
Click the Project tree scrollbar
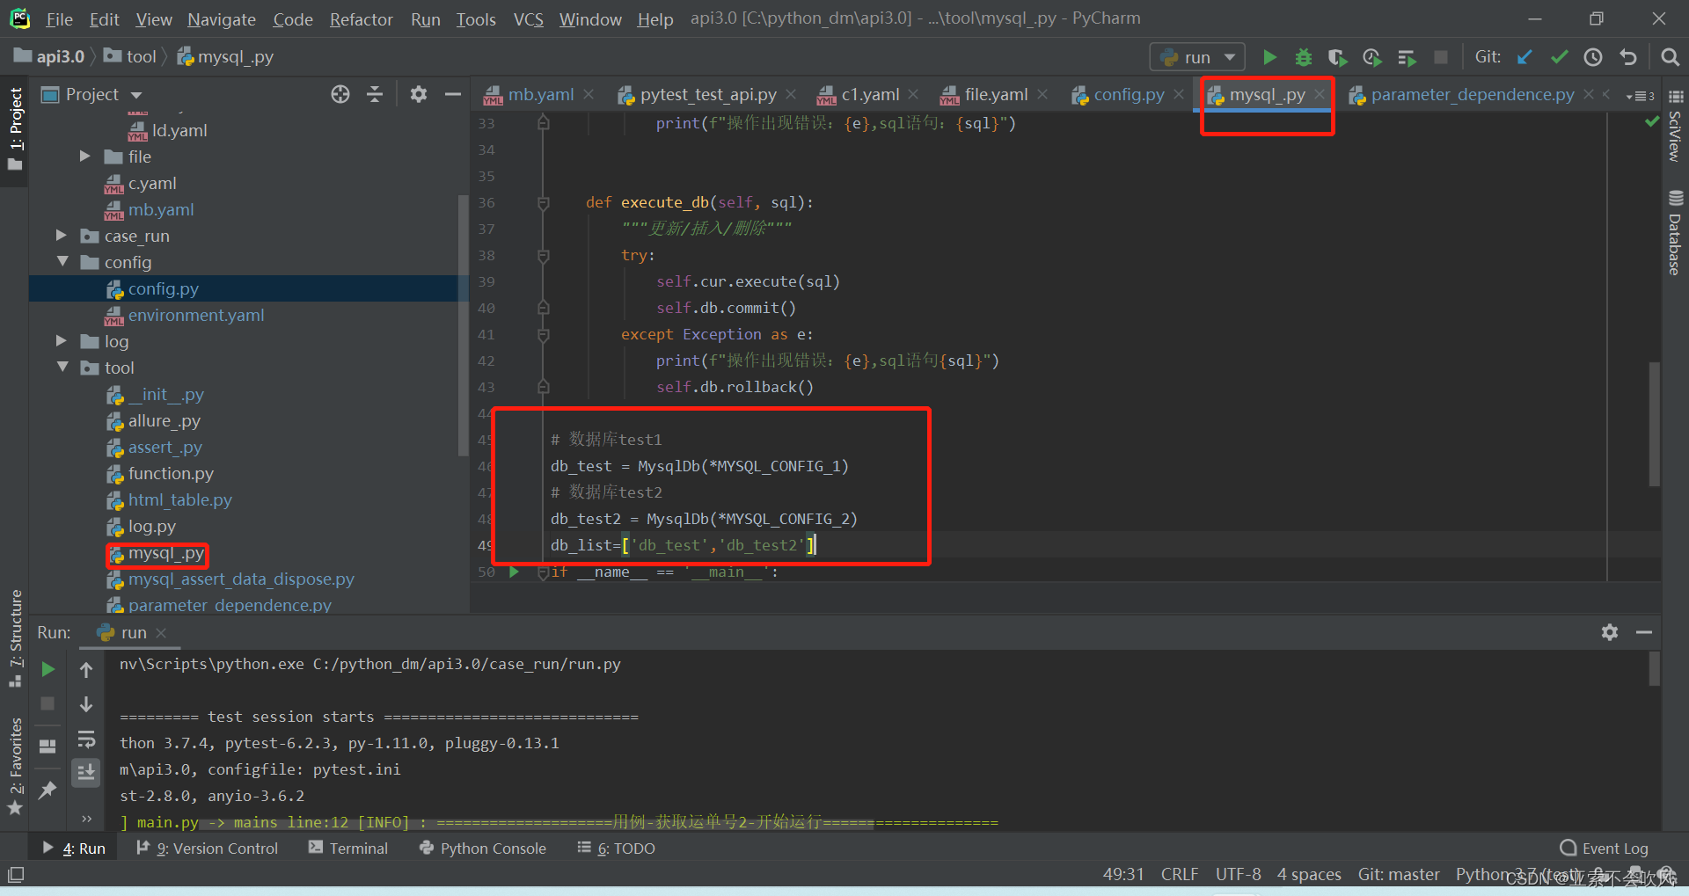pos(463,325)
